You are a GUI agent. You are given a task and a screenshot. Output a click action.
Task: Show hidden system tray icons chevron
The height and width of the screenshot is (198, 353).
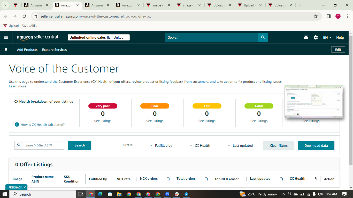pyautogui.click(x=283, y=194)
